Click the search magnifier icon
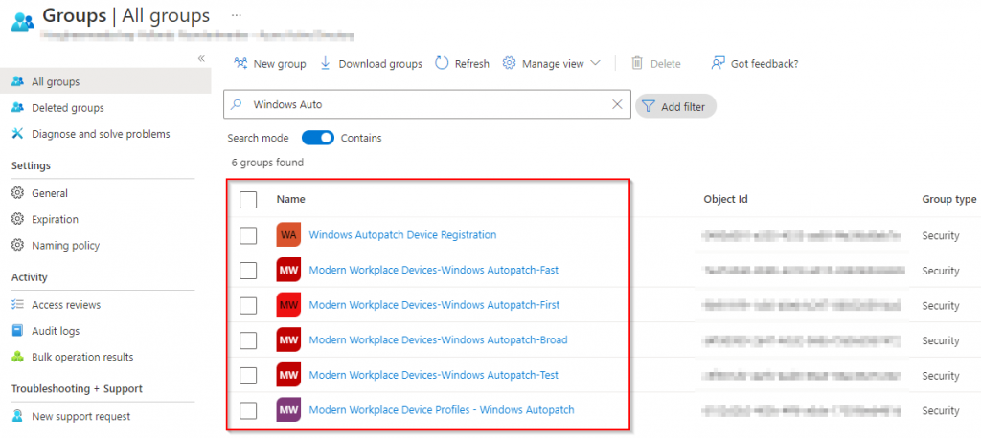This screenshot has width=981, height=438. point(237,104)
